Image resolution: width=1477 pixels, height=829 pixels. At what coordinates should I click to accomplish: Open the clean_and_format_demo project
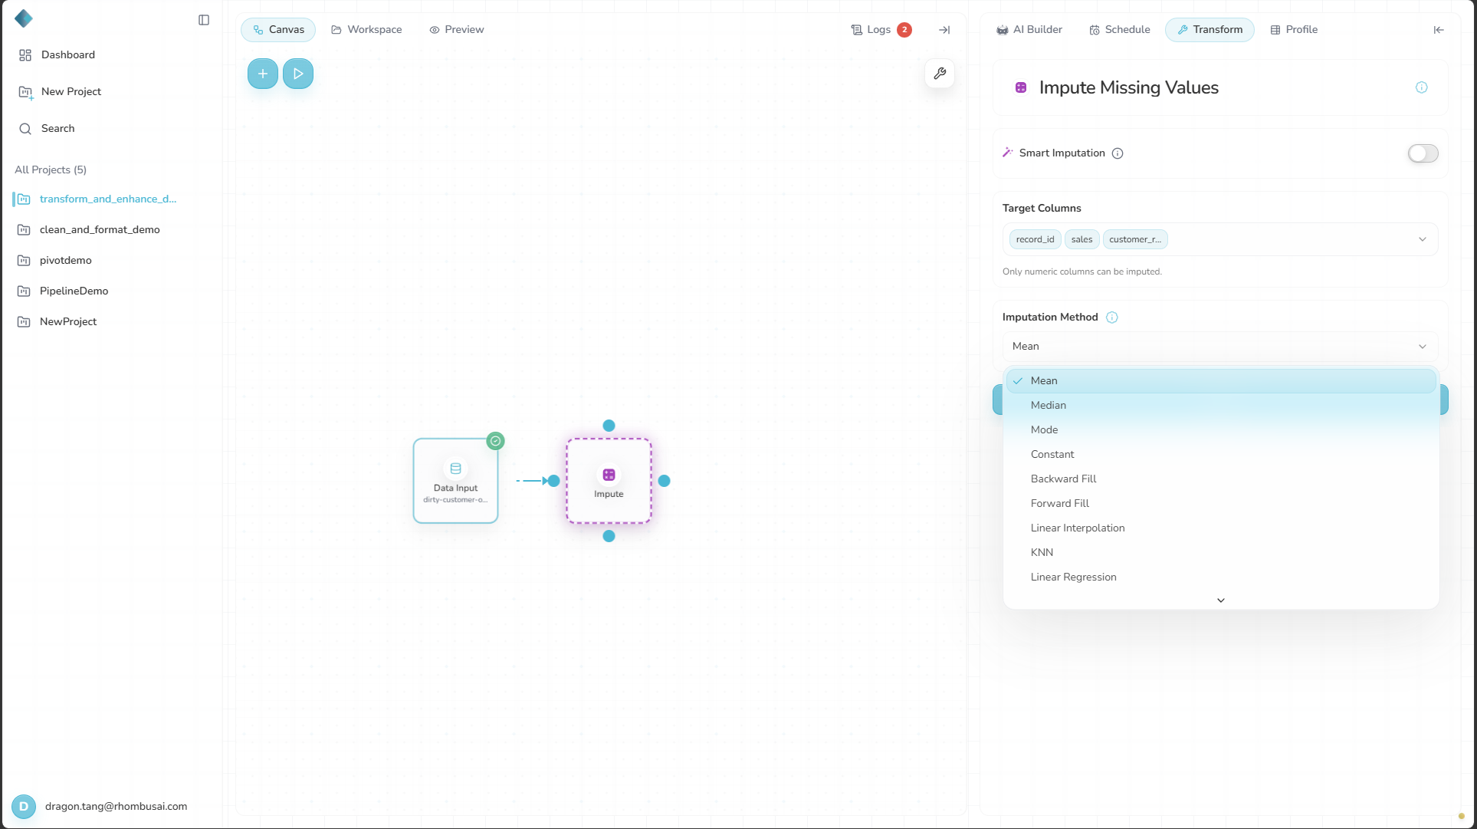point(89,230)
